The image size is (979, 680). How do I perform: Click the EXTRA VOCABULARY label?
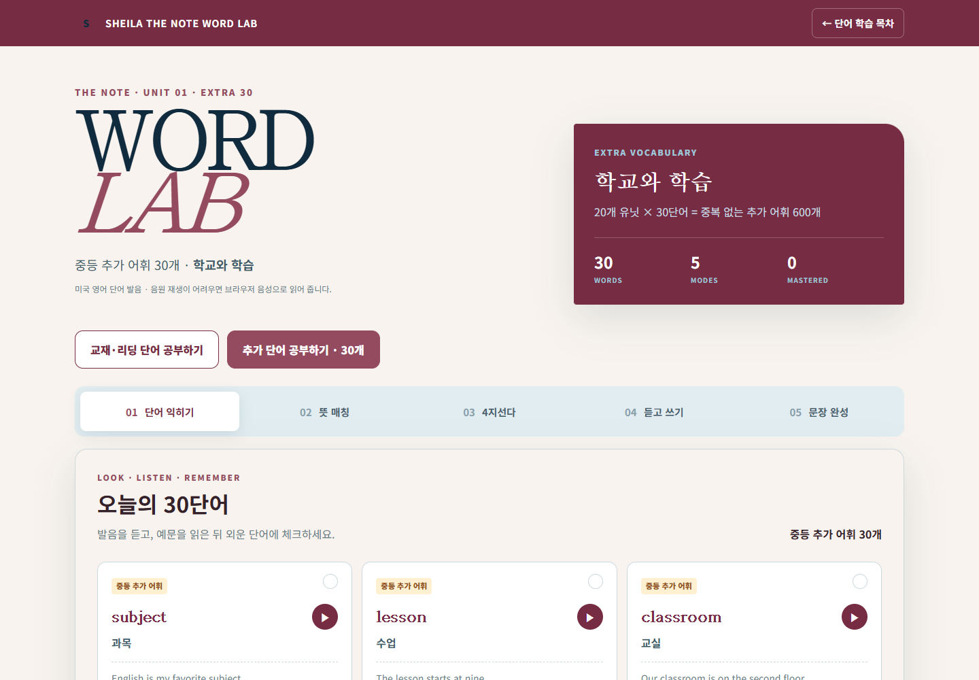tap(645, 153)
